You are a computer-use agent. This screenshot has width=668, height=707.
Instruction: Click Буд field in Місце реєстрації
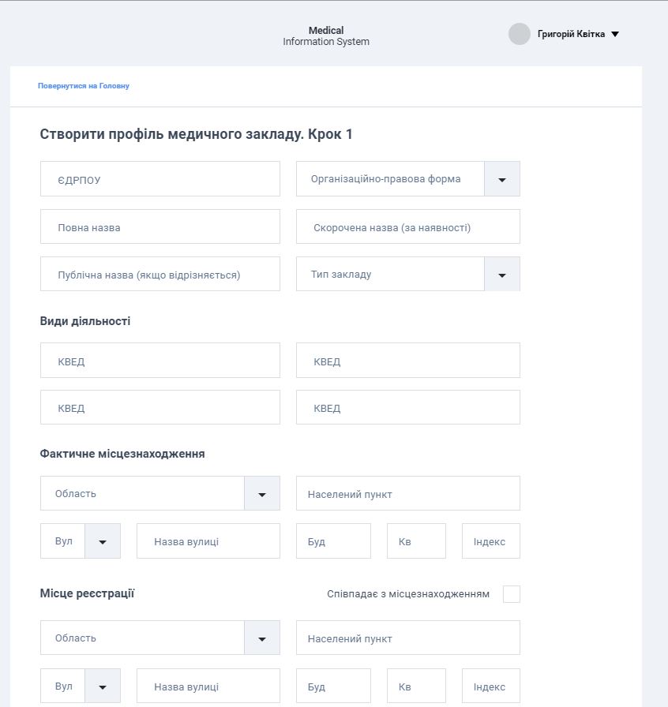point(333,686)
